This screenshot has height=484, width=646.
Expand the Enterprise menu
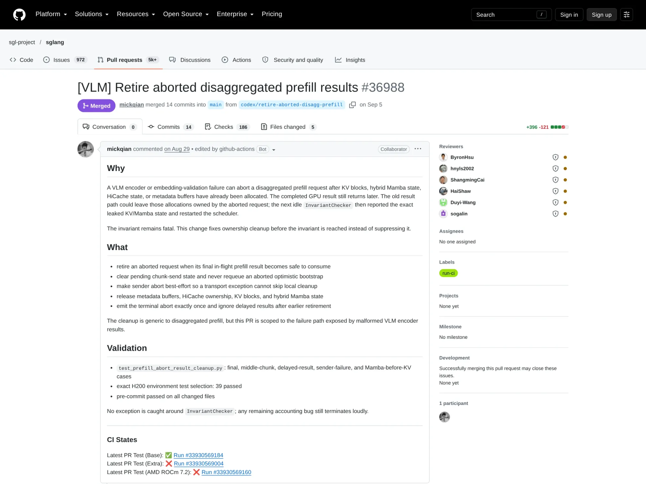pos(235,14)
